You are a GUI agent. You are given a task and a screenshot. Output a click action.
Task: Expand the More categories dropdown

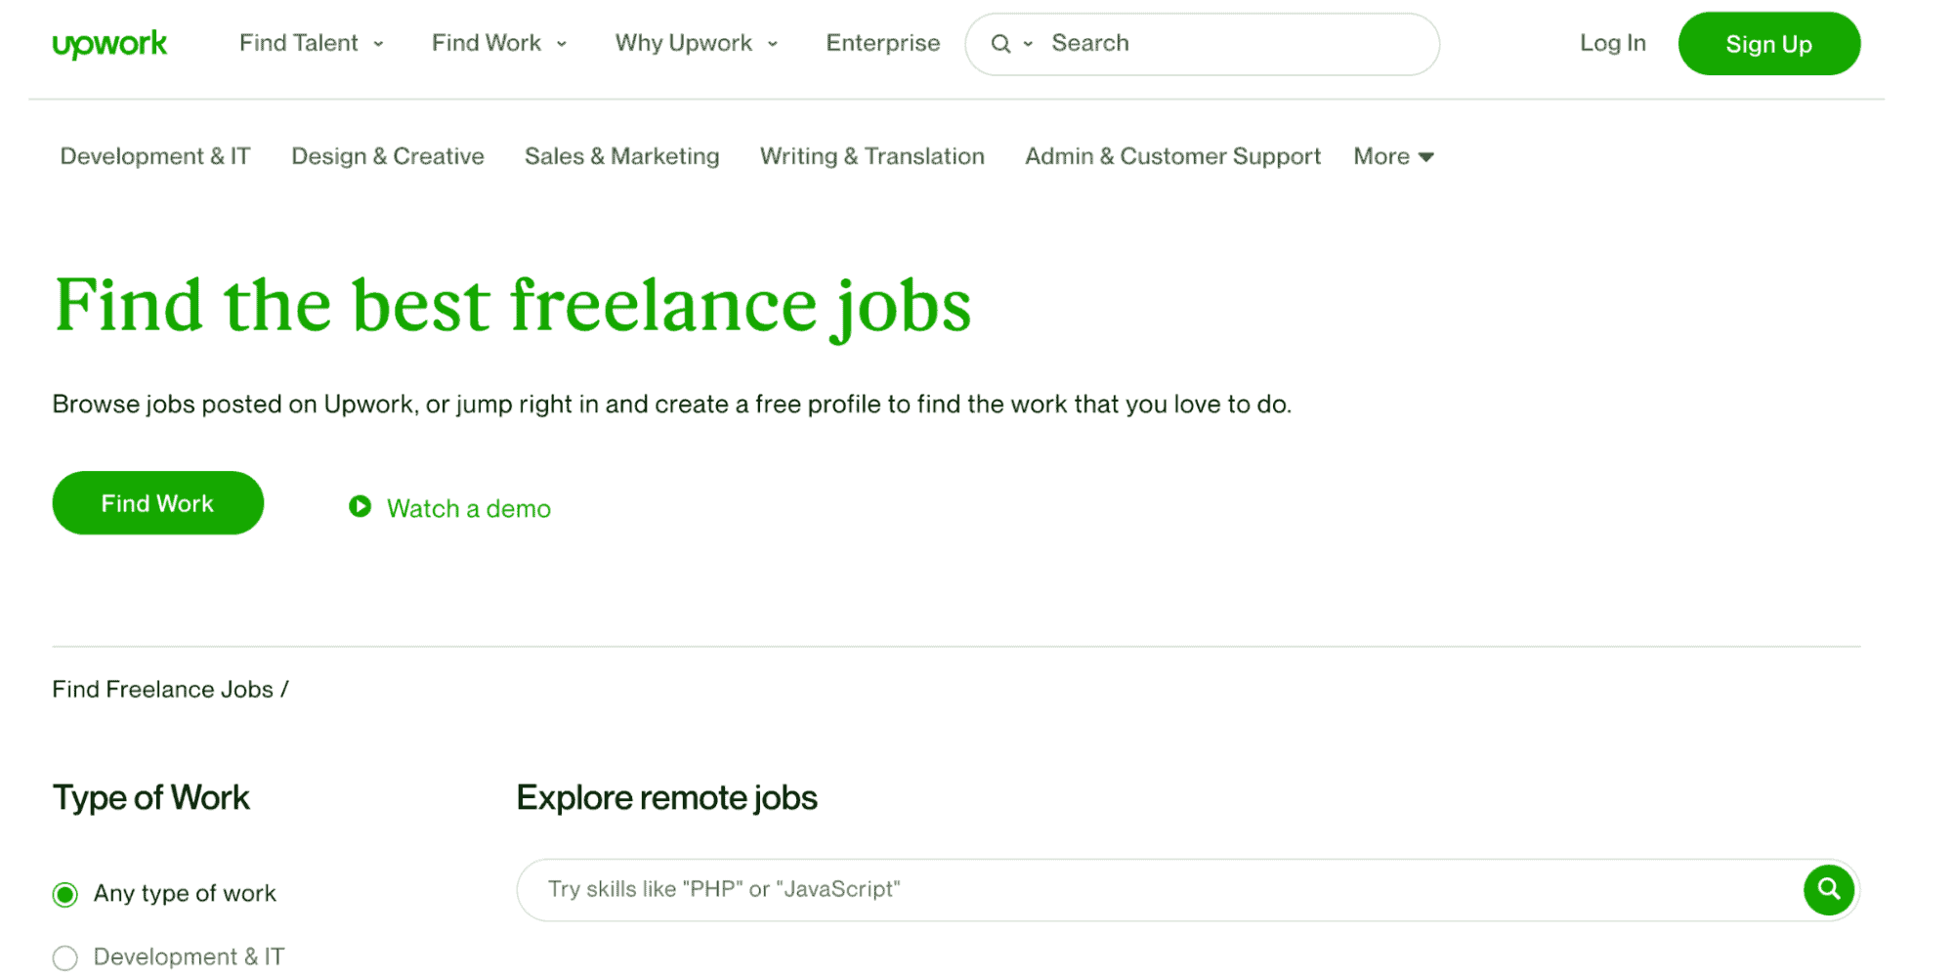[x=1393, y=156]
